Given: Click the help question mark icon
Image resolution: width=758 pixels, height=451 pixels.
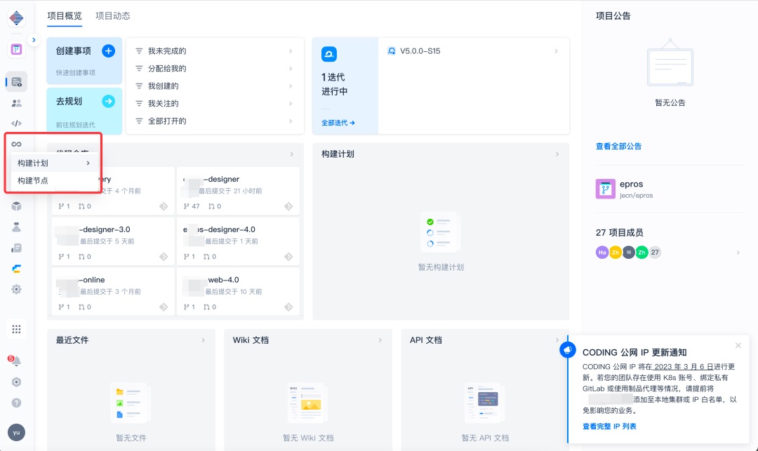Looking at the screenshot, I should click(x=16, y=403).
